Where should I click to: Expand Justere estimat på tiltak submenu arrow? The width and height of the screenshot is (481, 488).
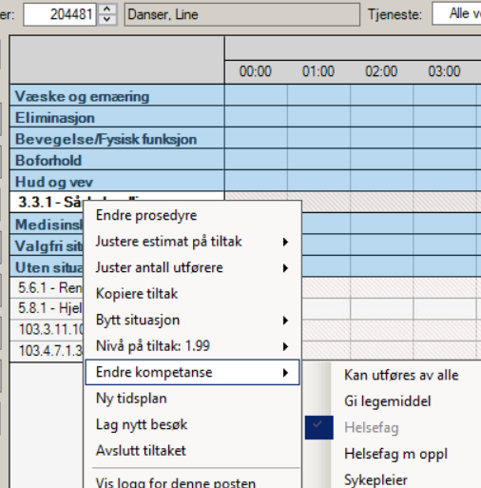coord(285,243)
